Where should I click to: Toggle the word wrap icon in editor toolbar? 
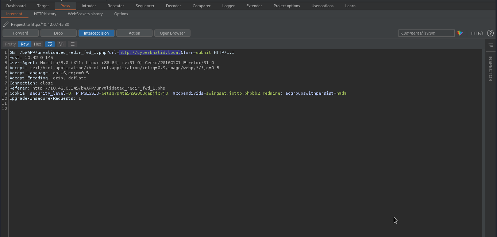(50, 44)
